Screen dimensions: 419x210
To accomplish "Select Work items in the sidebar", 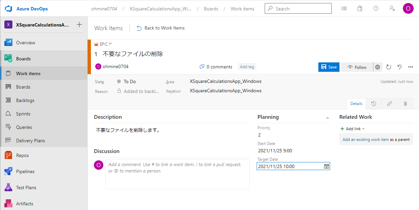I will pos(44,73).
